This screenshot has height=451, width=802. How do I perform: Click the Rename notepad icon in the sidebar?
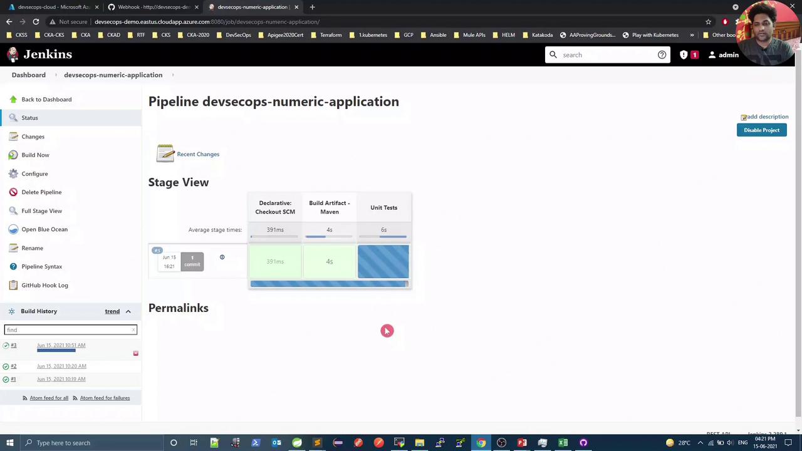(13, 248)
